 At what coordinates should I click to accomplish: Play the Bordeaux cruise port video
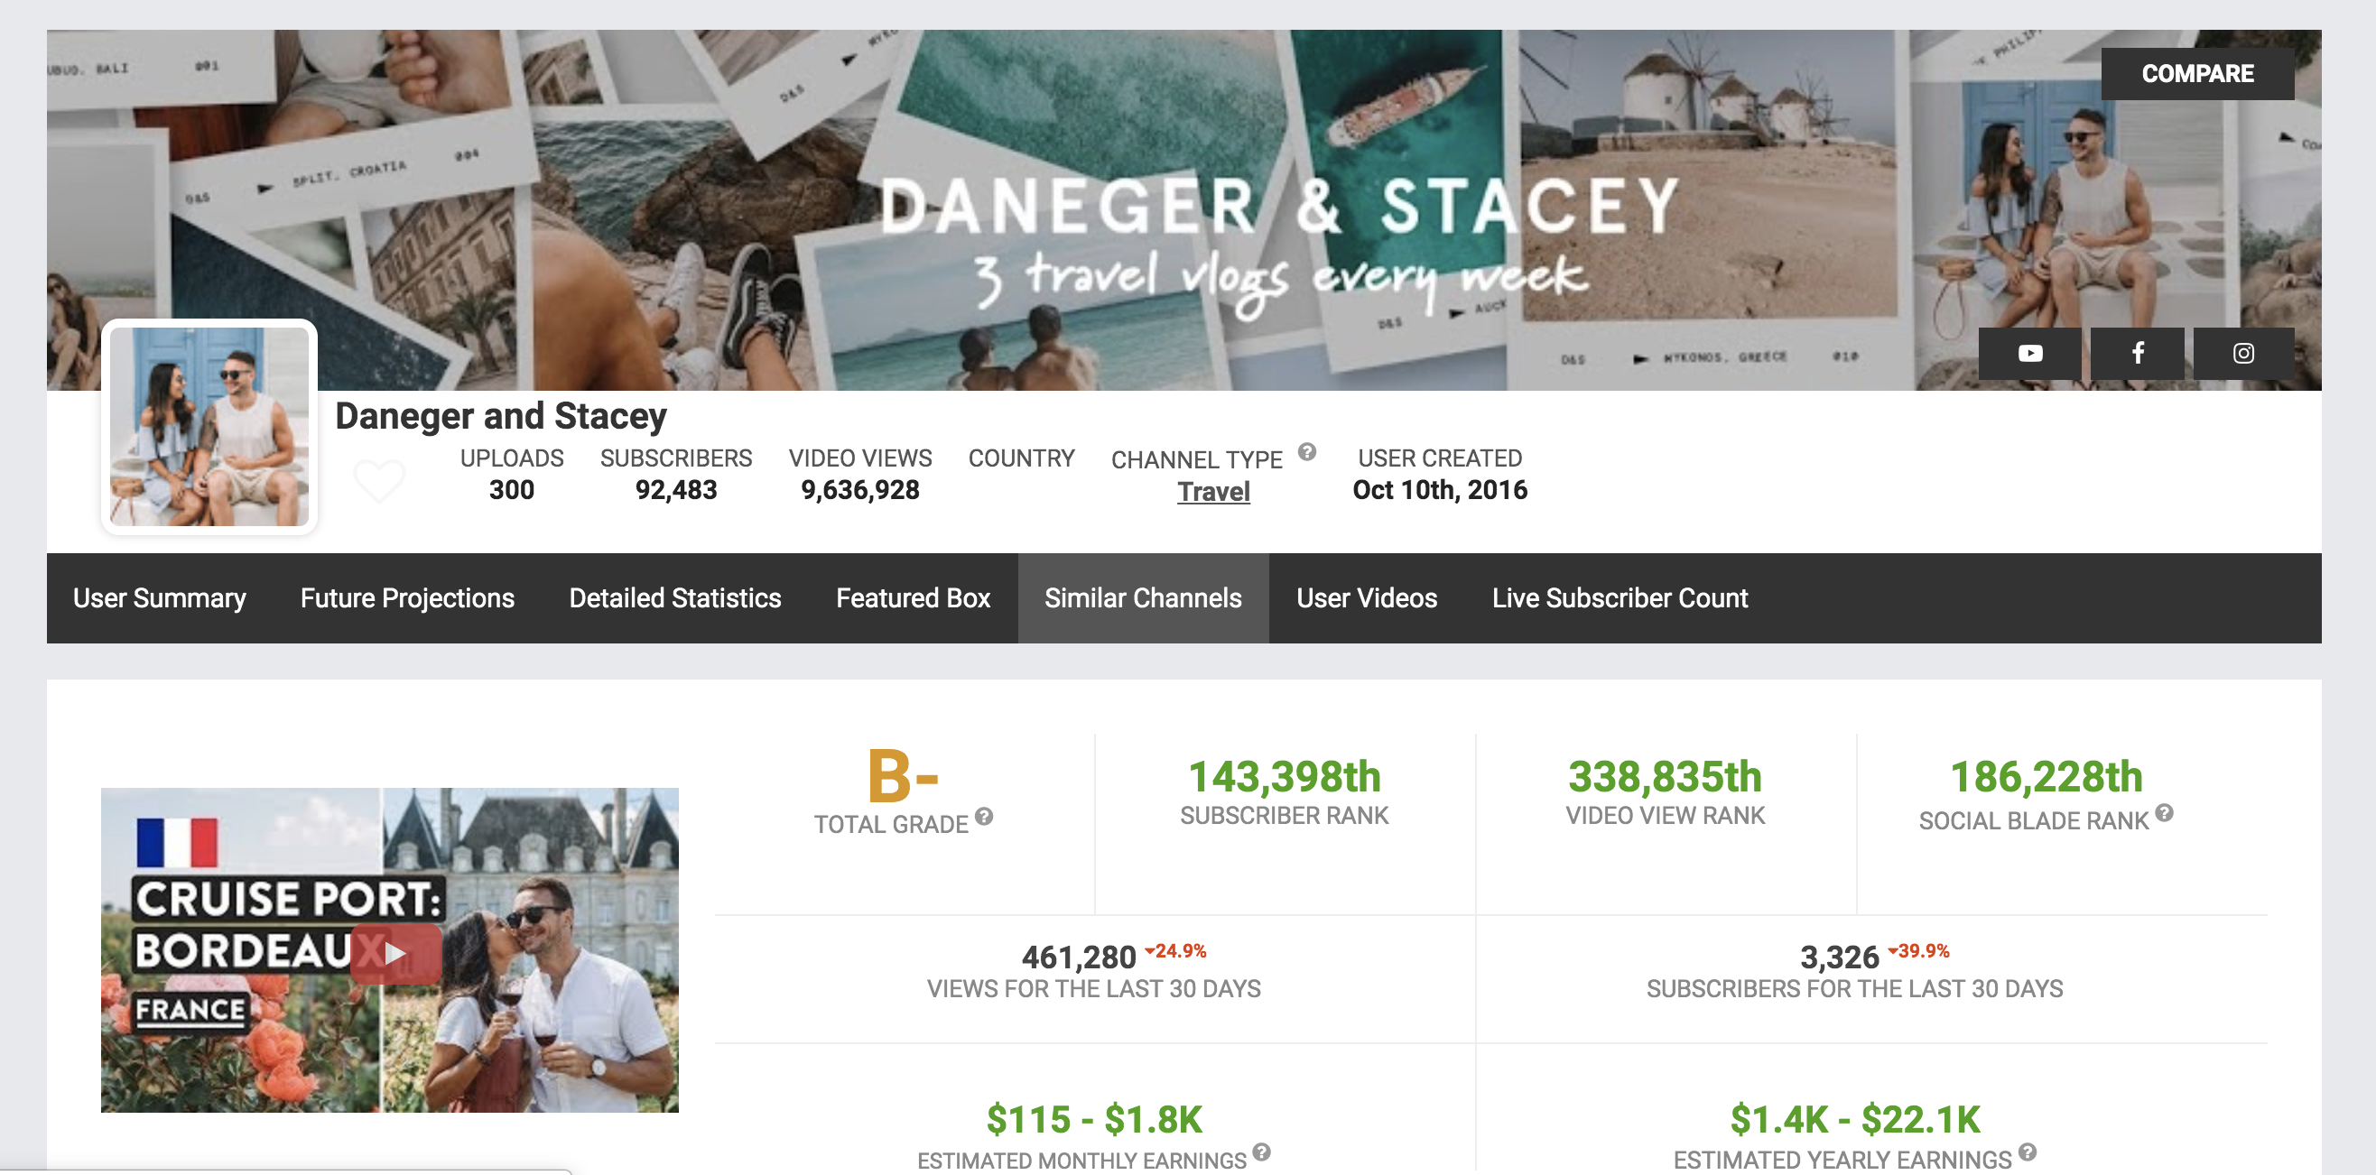[x=395, y=953]
